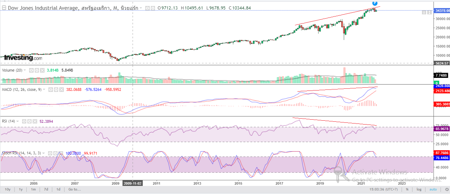Toggle RSI indicator visibility eye
This screenshot has width=450, height=194.
(x=24, y=121)
